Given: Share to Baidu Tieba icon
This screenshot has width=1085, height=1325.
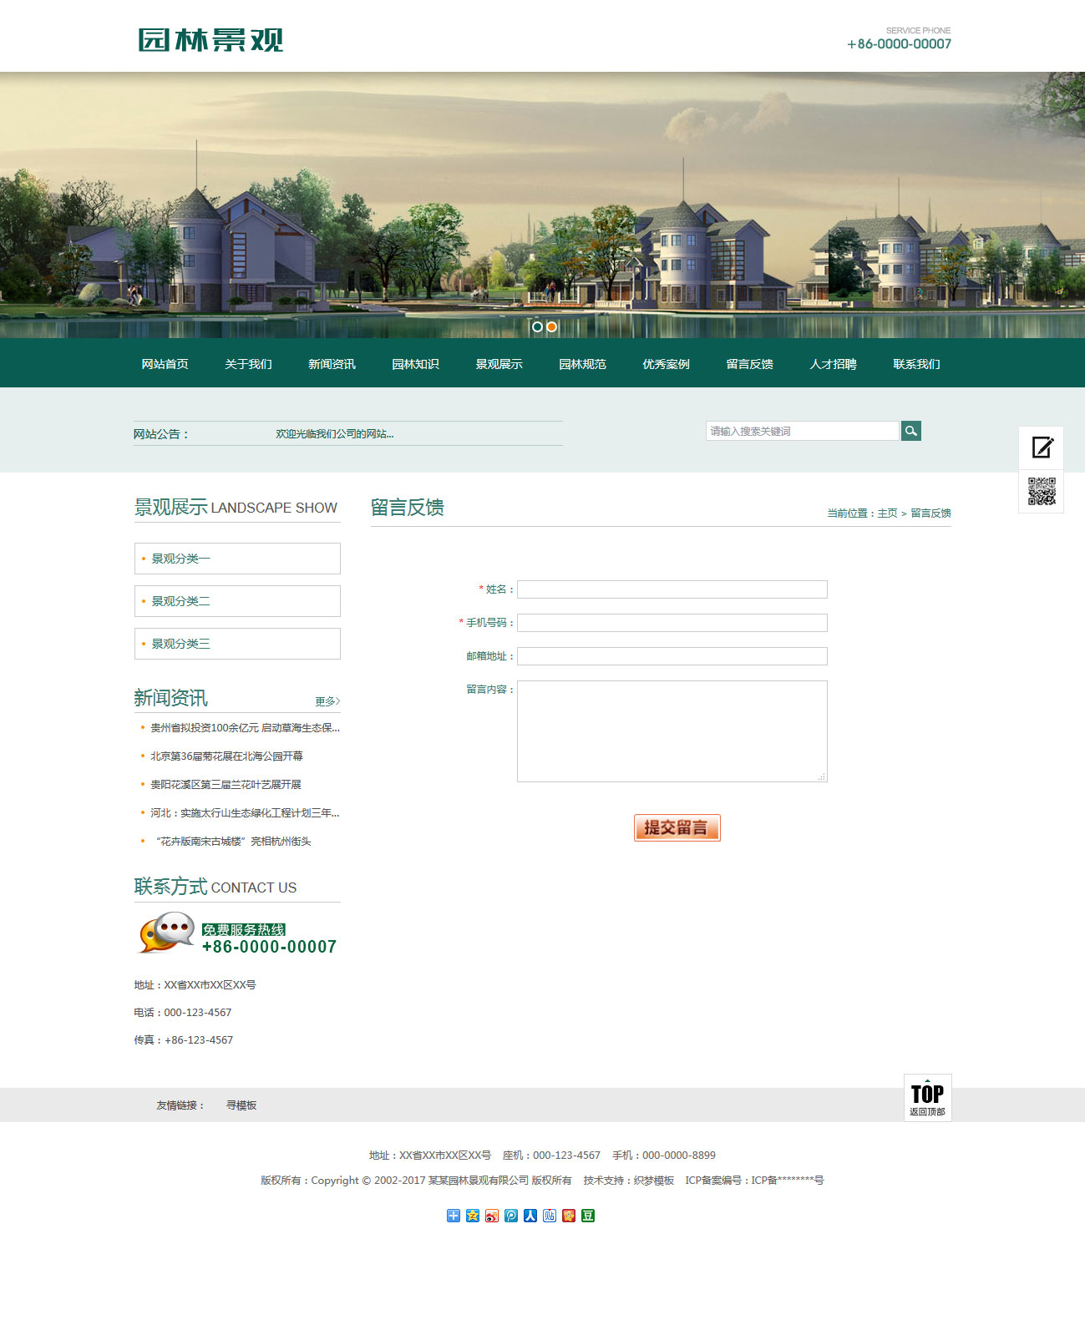Looking at the screenshot, I should click(550, 1216).
